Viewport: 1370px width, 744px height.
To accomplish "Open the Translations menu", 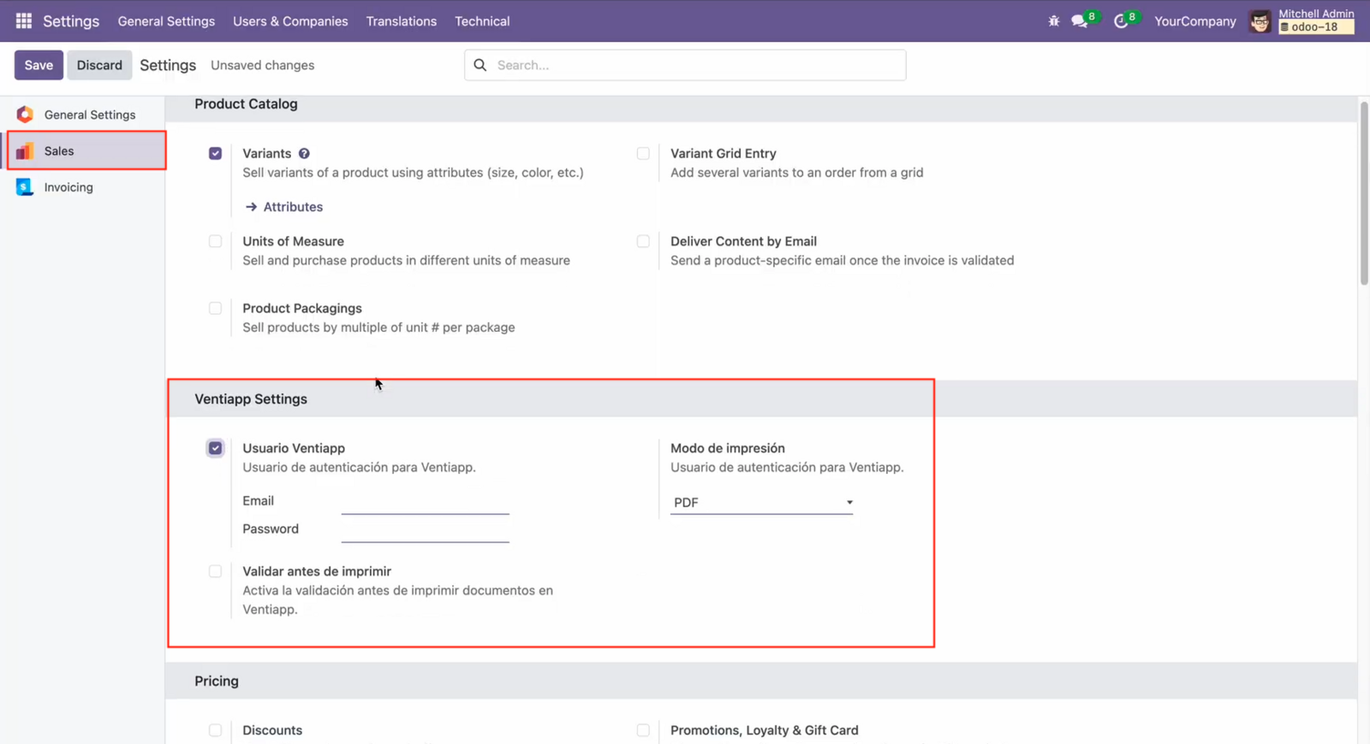I will point(402,21).
